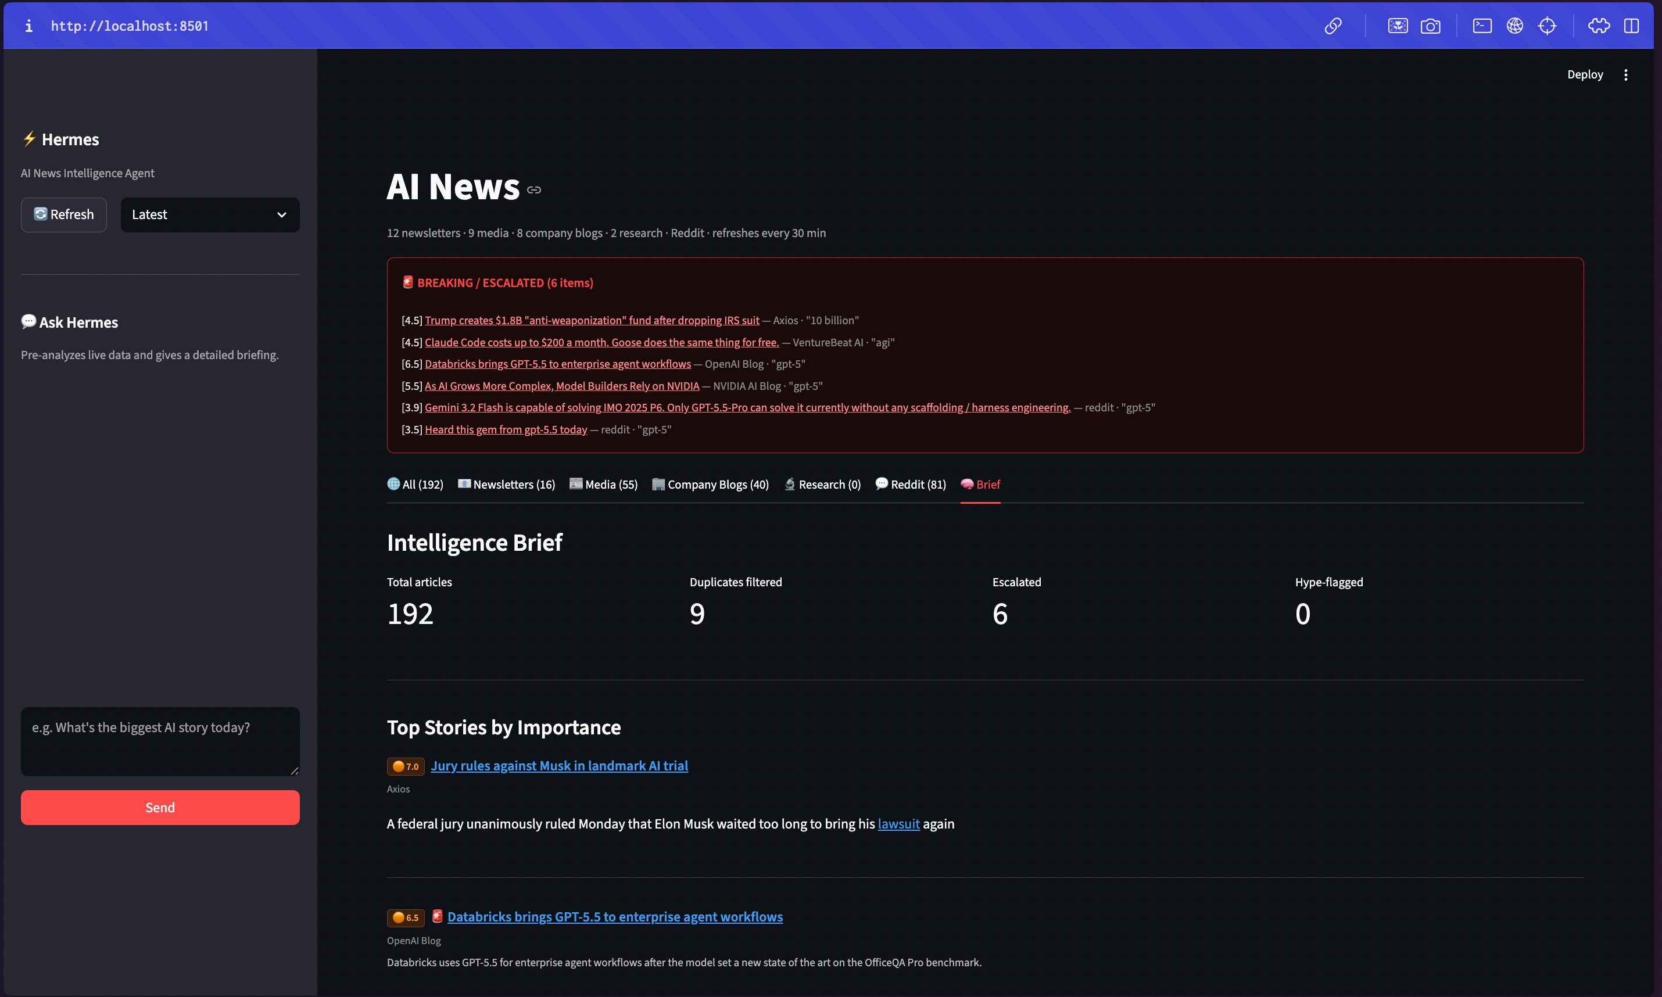Click the Hermes sidebar title

(60, 140)
